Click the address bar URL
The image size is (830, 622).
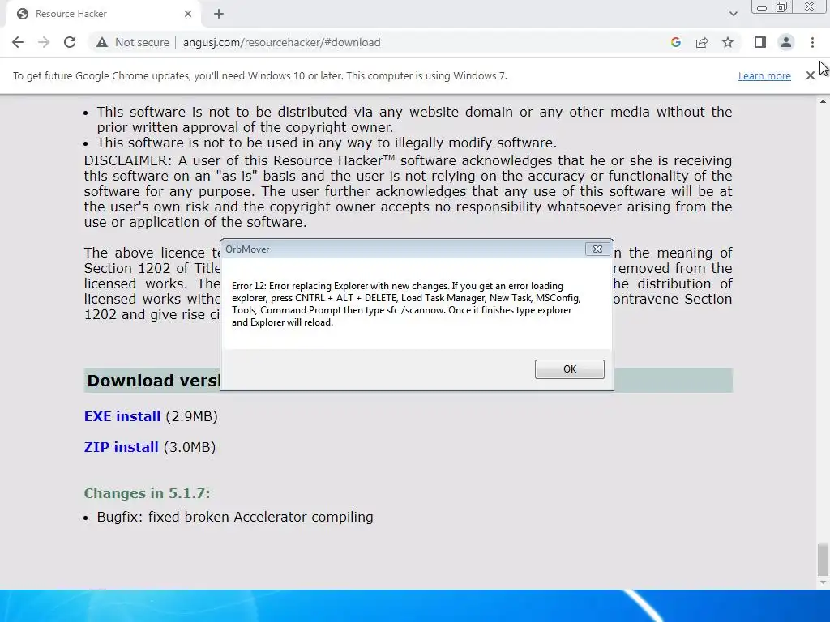pos(281,42)
